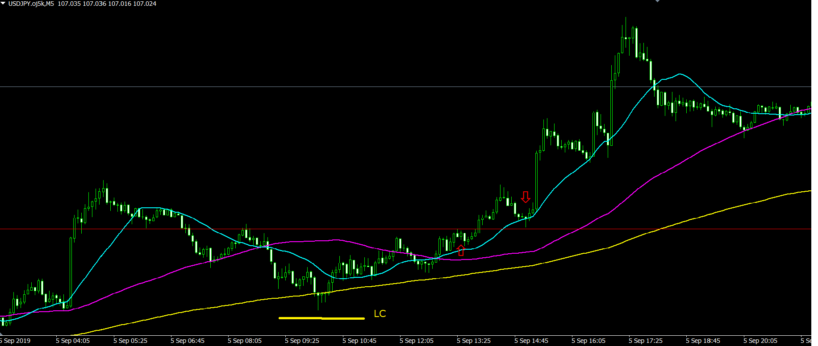This screenshot has height=346, width=818.
Task: Click the 5 Sep 2019 date label
Action: point(15,341)
